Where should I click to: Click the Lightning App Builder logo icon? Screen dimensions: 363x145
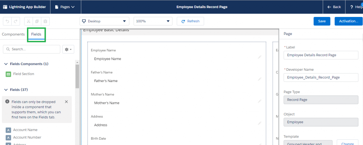(x=5, y=7)
